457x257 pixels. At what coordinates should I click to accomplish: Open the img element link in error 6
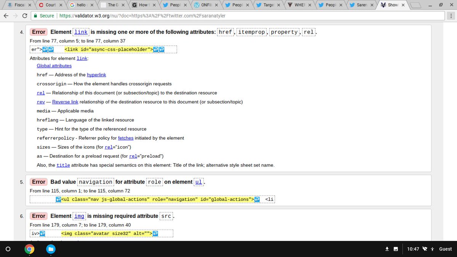tap(79, 216)
